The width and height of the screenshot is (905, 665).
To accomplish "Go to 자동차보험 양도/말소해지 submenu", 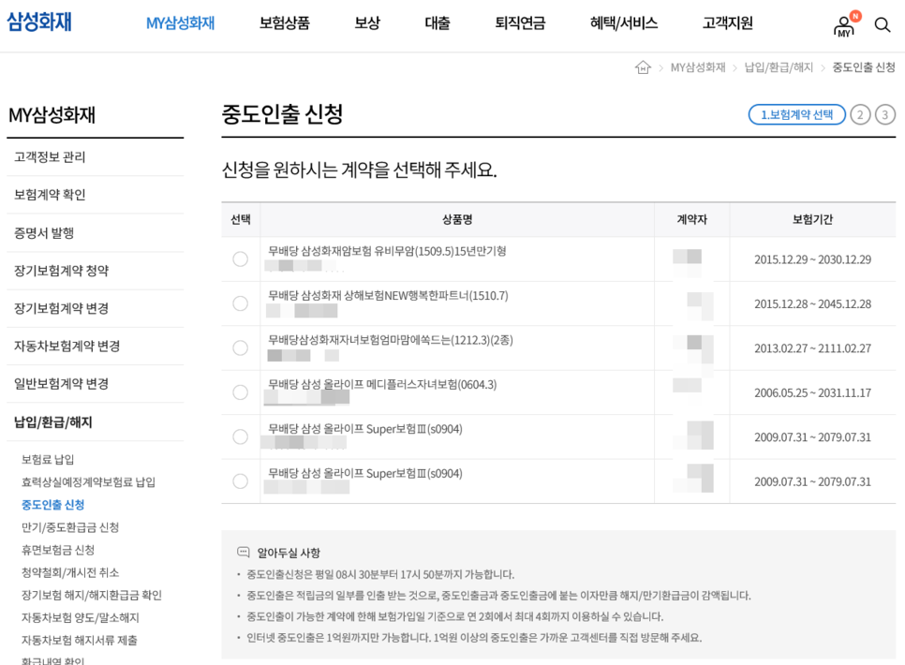I will (81, 617).
